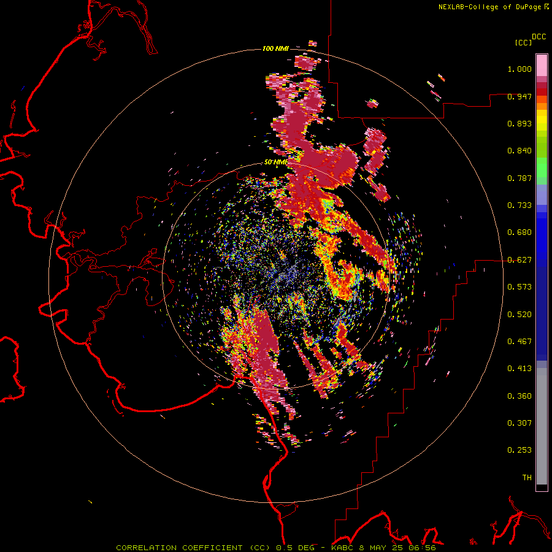The image size is (552, 552).
Task: Click the 0.520 scale value
Action: [x=519, y=315]
